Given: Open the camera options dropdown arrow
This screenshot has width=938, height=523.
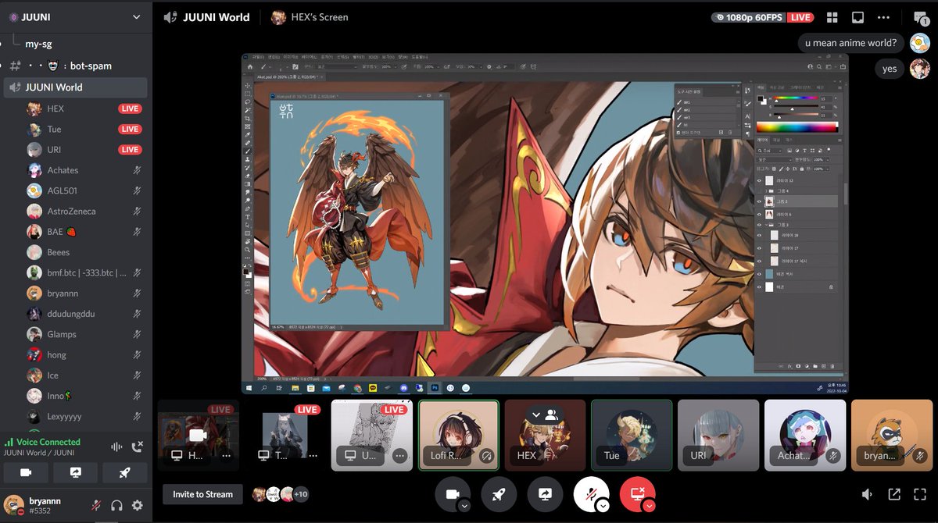Looking at the screenshot, I should pyautogui.click(x=465, y=506).
